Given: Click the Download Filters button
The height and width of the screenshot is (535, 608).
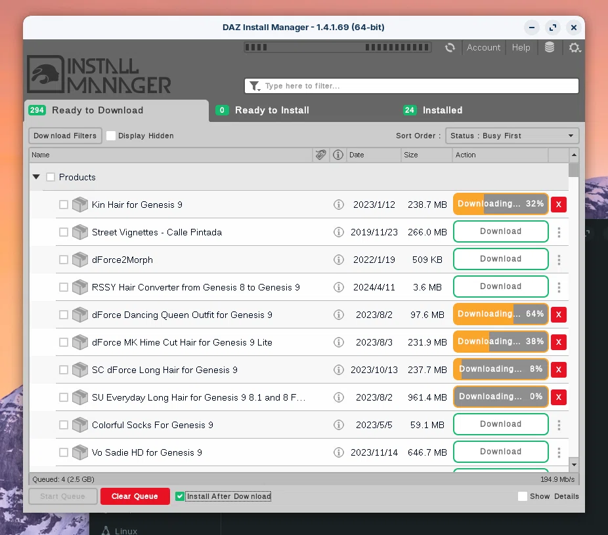Looking at the screenshot, I should point(65,136).
